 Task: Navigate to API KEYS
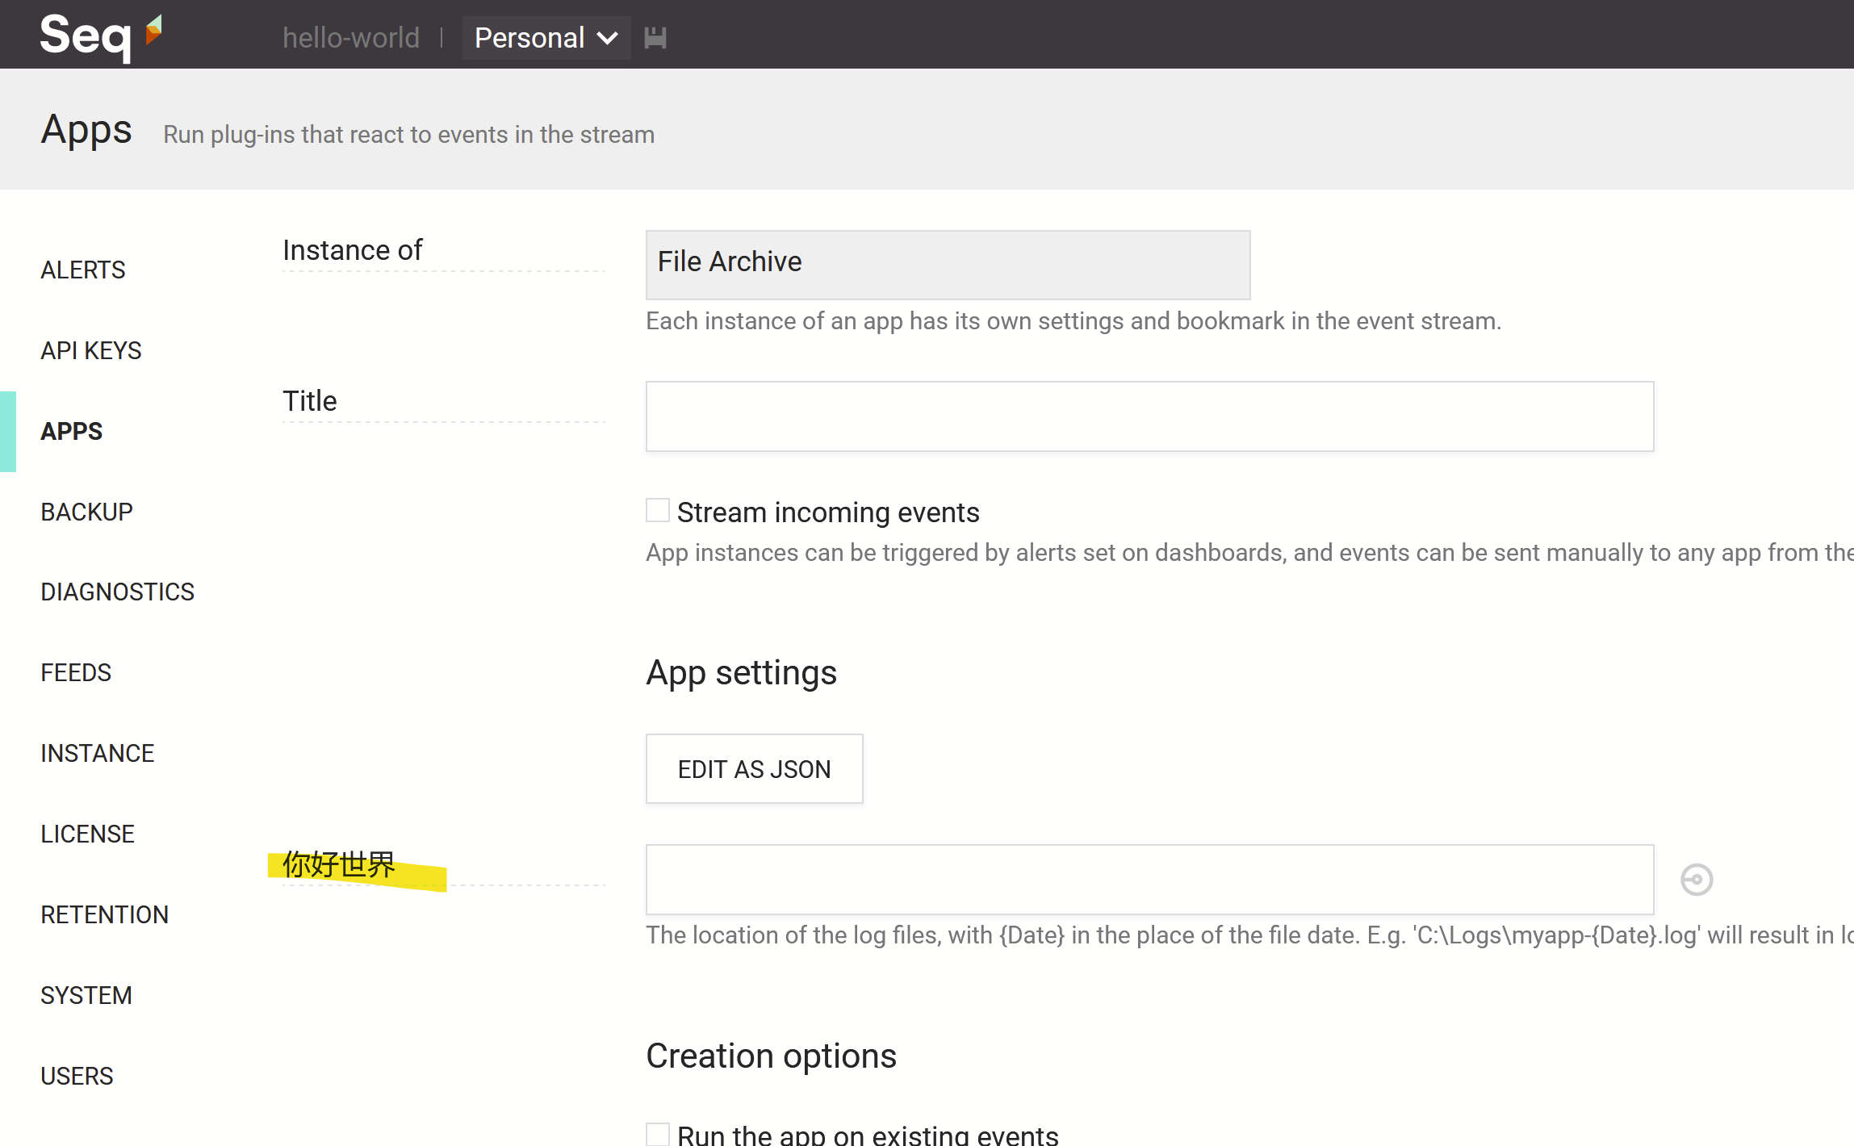pos(90,349)
